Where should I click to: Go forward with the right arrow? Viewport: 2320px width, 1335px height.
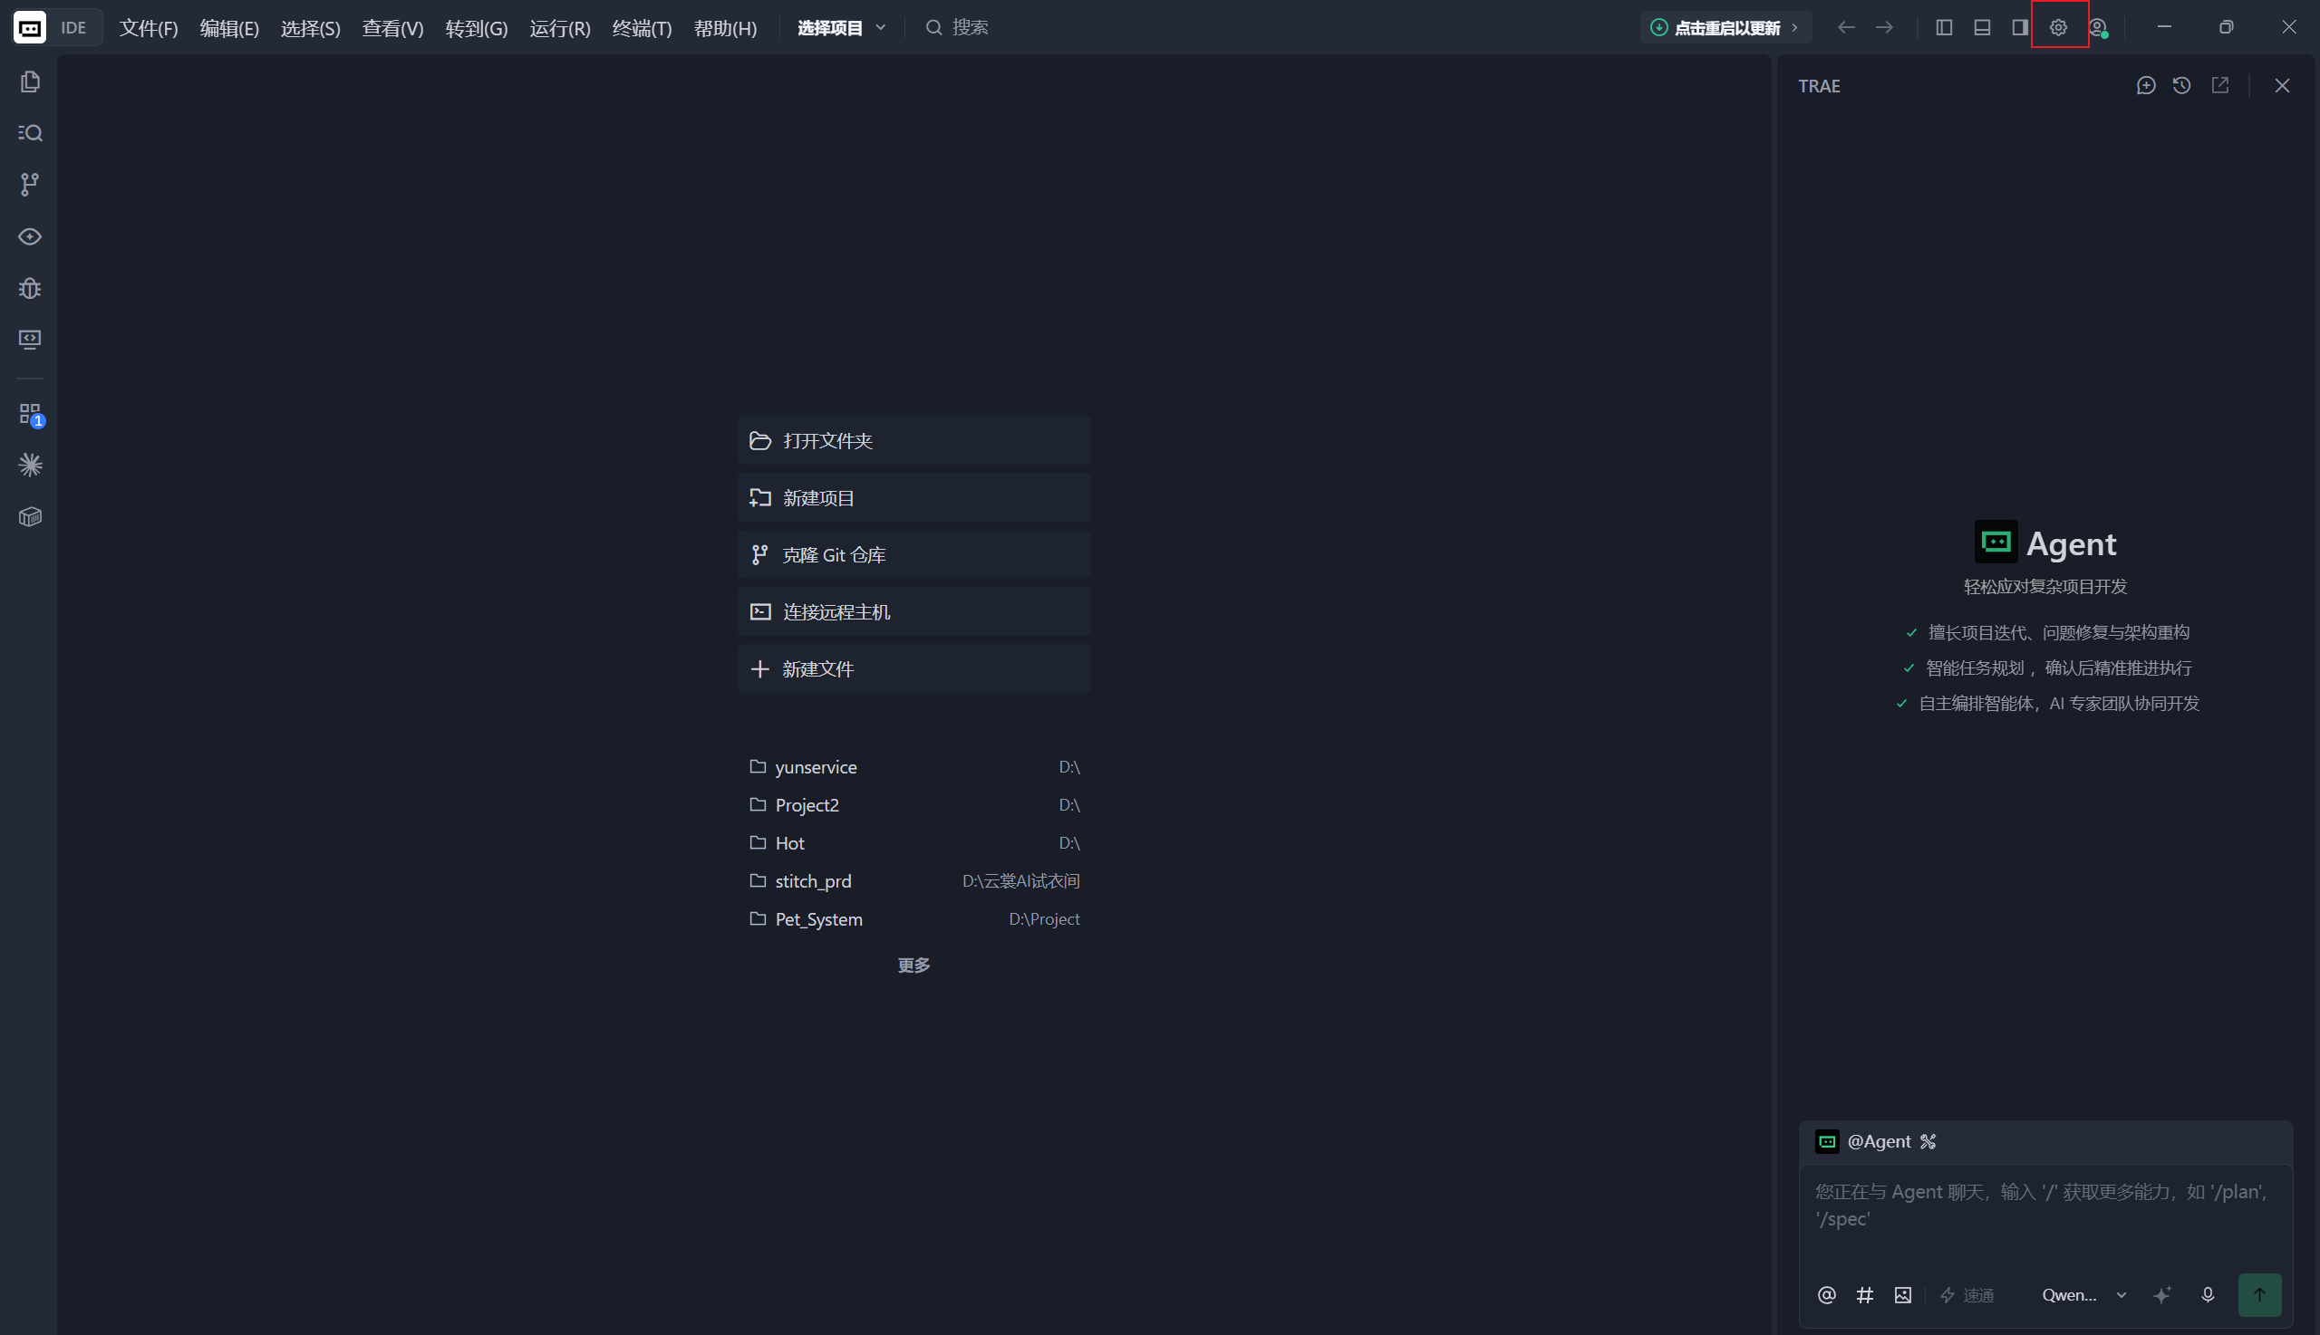(x=1884, y=27)
